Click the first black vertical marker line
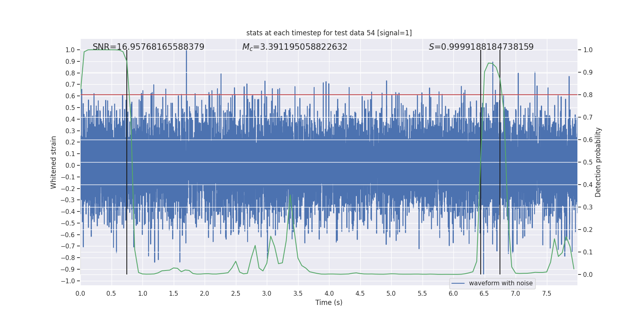The width and height of the screenshot is (642, 321). tap(127, 162)
